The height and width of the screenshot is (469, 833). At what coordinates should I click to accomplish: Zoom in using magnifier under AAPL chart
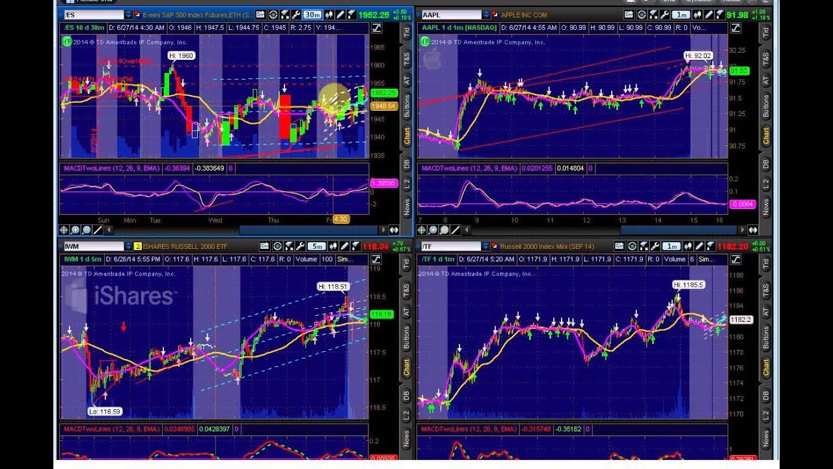tap(433, 230)
